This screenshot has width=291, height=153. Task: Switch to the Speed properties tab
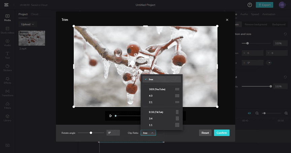coord(255,14)
